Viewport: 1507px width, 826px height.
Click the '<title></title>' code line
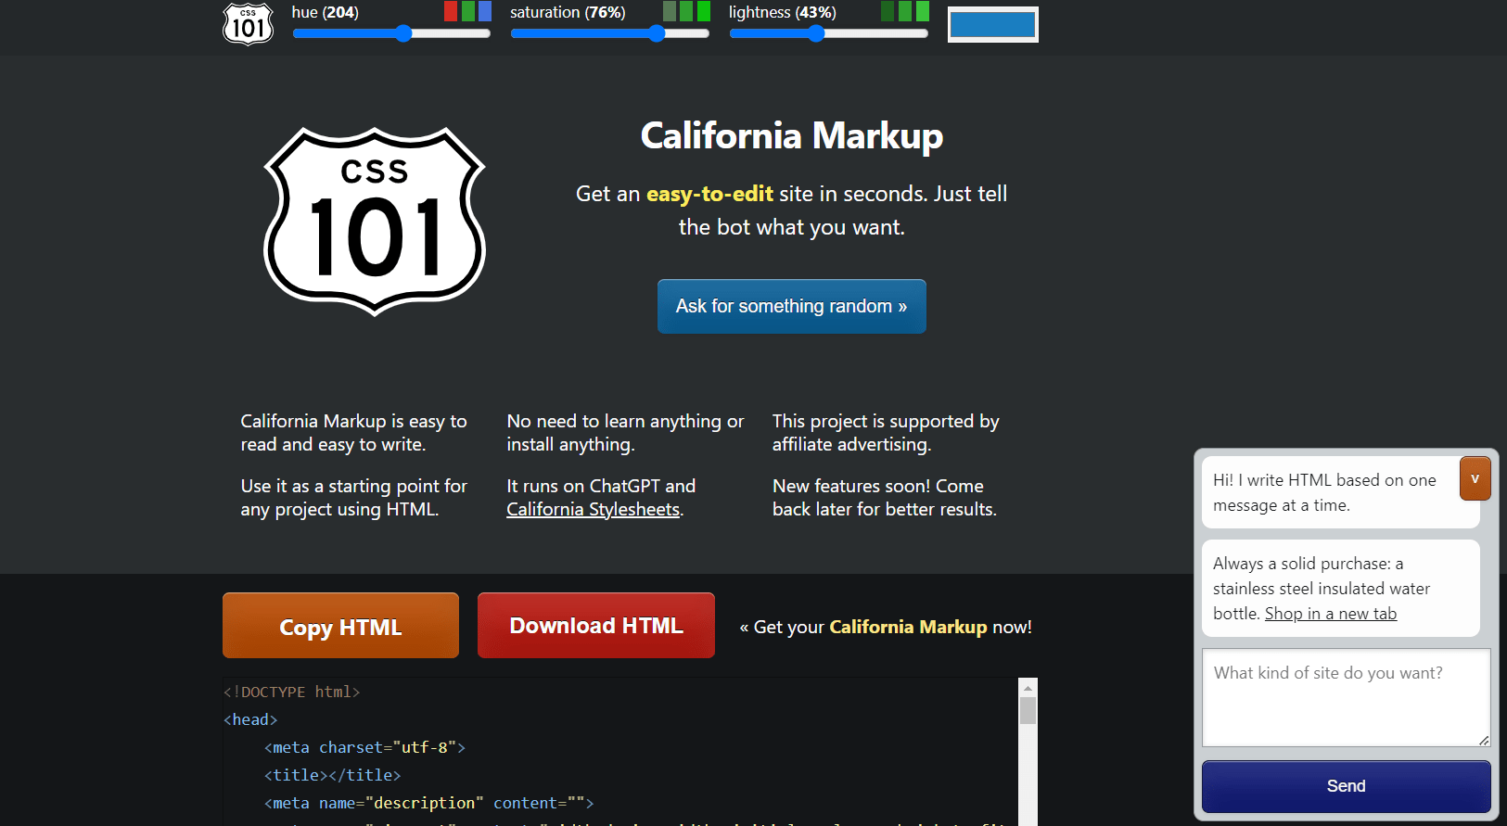pyautogui.click(x=332, y=775)
